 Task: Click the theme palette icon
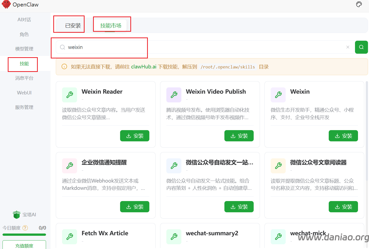359,4
